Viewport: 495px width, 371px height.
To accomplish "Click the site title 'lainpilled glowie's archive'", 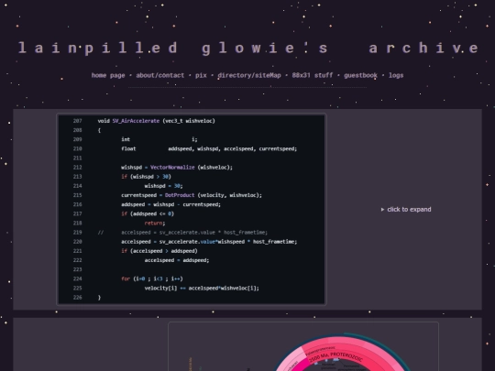I will (x=248, y=49).
